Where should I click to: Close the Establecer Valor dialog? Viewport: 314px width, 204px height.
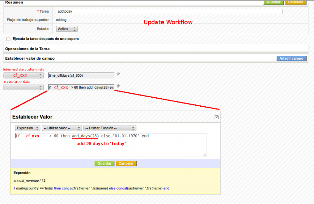(216, 118)
